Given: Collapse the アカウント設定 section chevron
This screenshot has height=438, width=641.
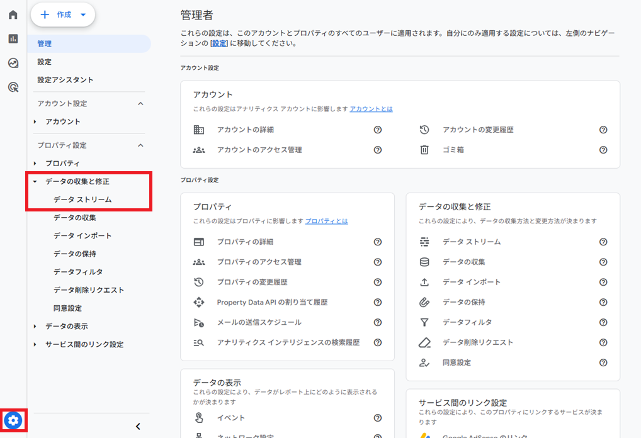Looking at the screenshot, I should tap(140, 103).
